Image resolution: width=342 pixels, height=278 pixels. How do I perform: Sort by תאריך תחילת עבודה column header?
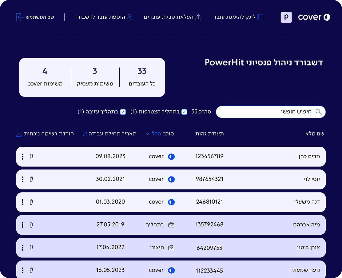(x=110, y=134)
